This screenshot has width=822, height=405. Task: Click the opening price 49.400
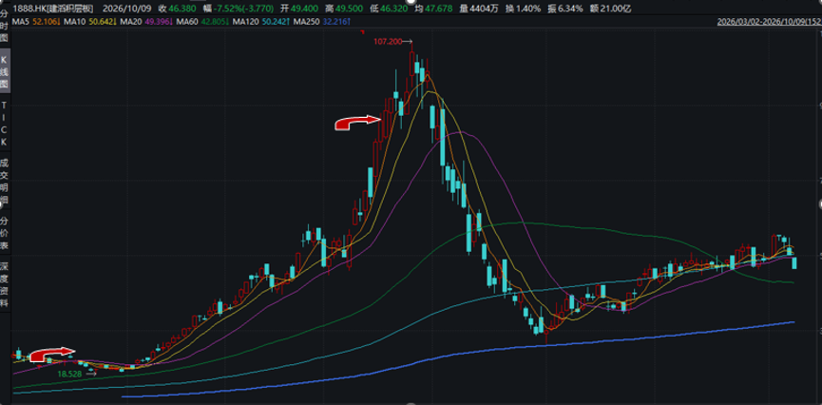(x=306, y=8)
